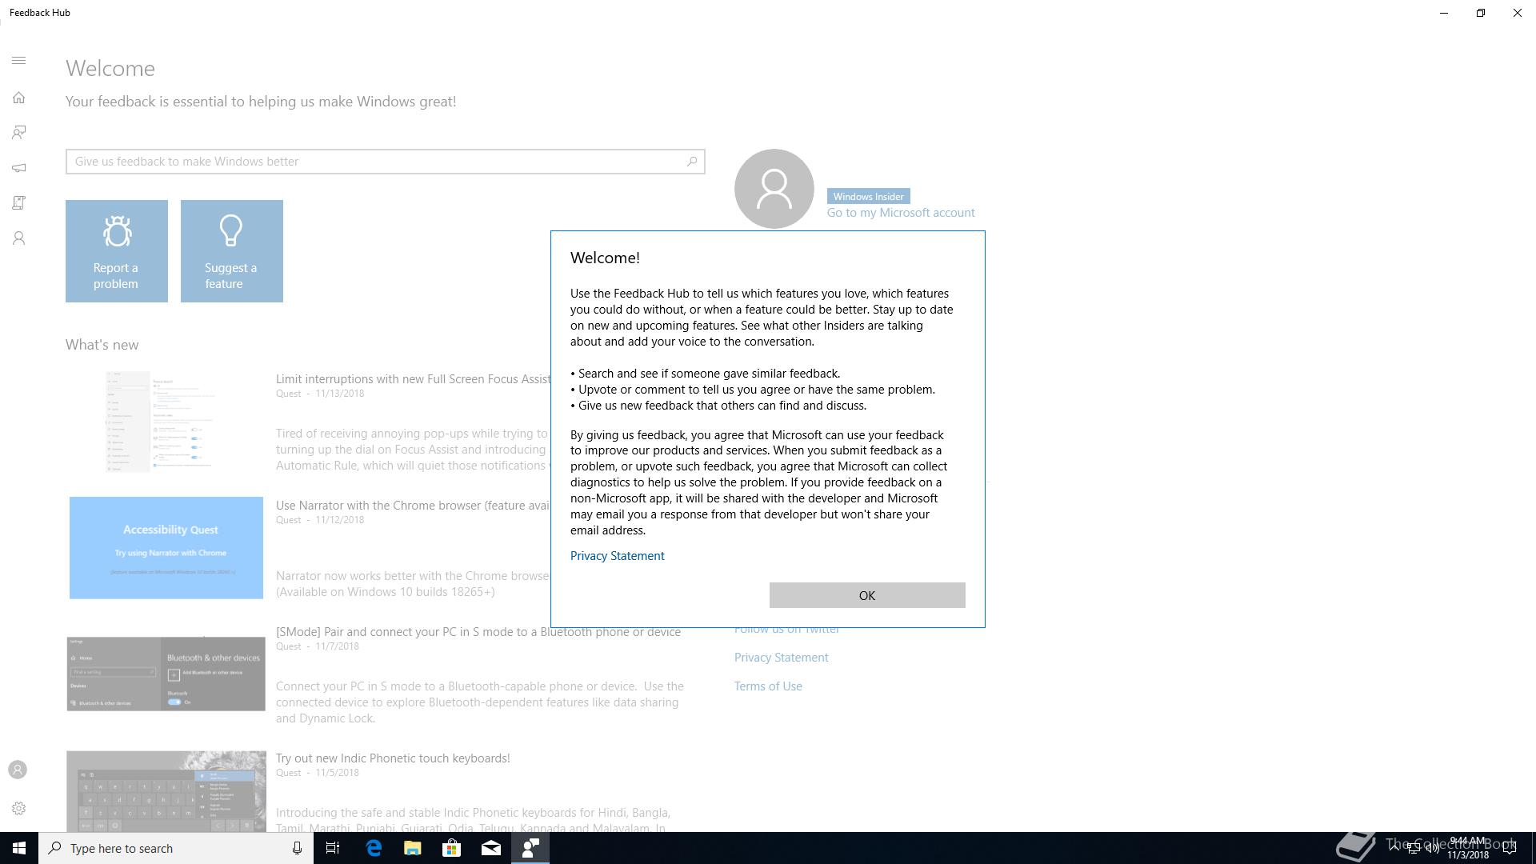Click the large profile picture placeholder
This screenshot has width=1536, height=864.
click(x=774, y=189)
